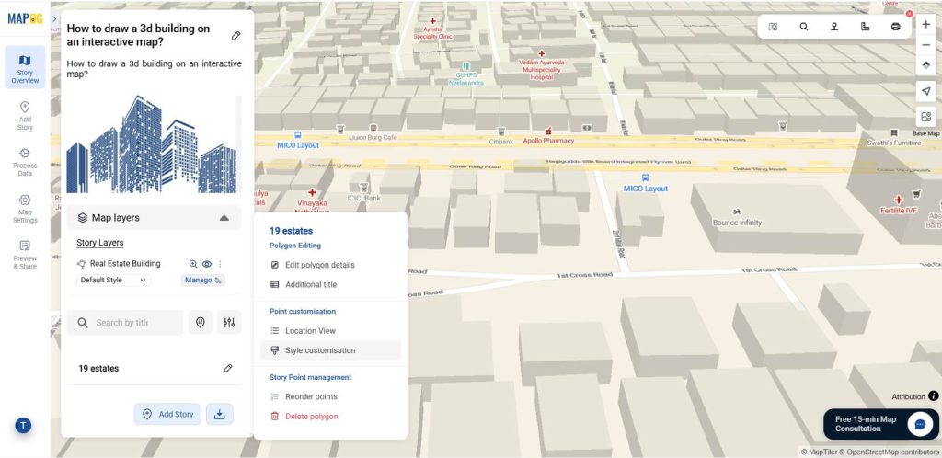Viewport: 942px width, 458px height.
Task: Click the zoom out minus button
Action: 926,45
